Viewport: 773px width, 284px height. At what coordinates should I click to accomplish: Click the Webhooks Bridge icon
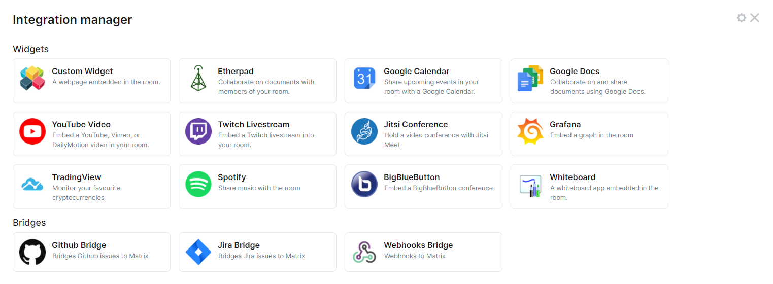pos(364,252)
